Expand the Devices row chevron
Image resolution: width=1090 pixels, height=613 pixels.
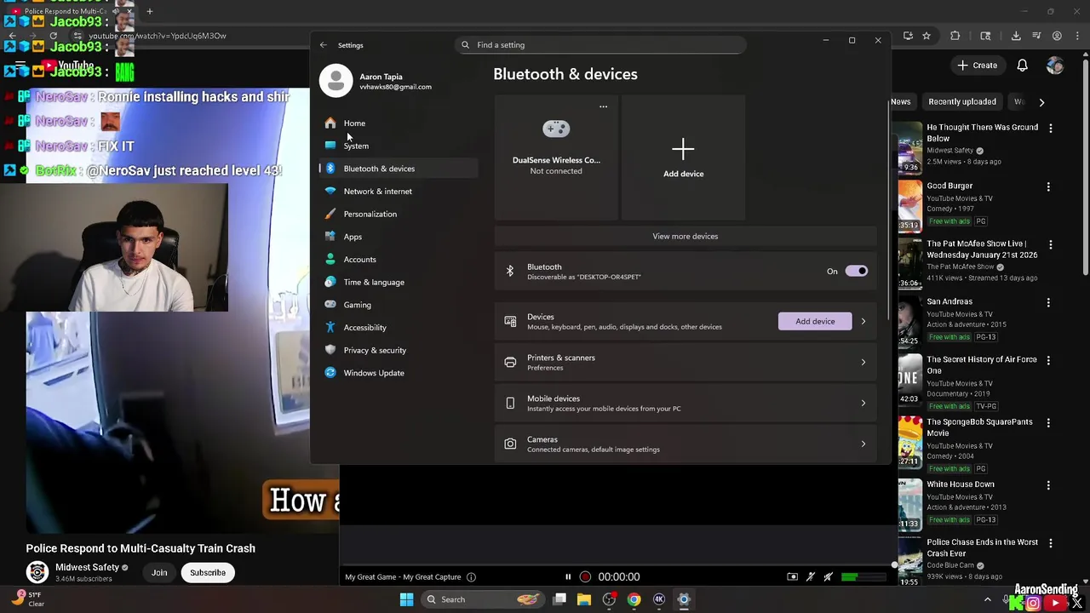pos(863,322)
